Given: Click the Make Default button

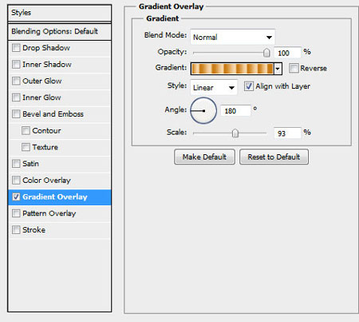Looking at the screenshot, I should pyautogui.click(x=204, y=157).
